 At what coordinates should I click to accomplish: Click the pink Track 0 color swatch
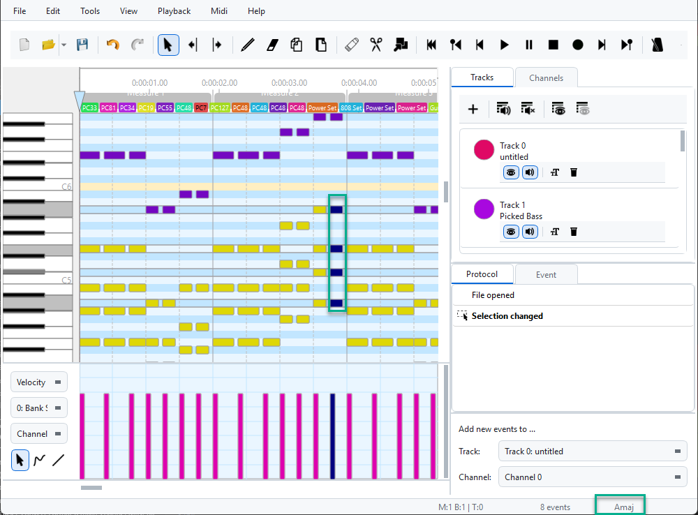(x=484, y=149)
